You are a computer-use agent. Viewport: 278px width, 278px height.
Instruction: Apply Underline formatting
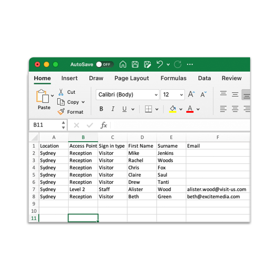pyautogui.click(x=125, y=109)
